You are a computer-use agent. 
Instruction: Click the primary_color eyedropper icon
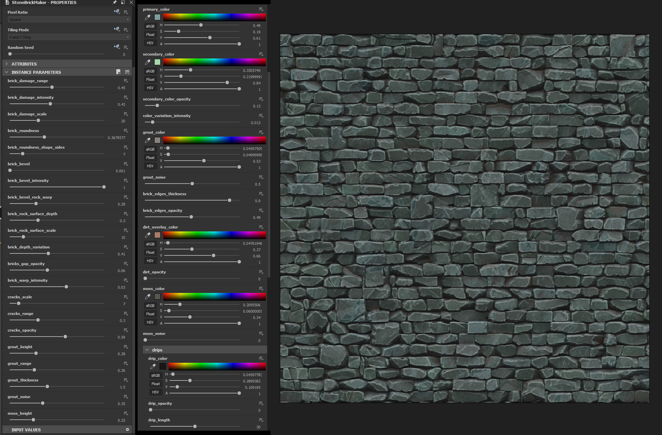tap(148, 17)
